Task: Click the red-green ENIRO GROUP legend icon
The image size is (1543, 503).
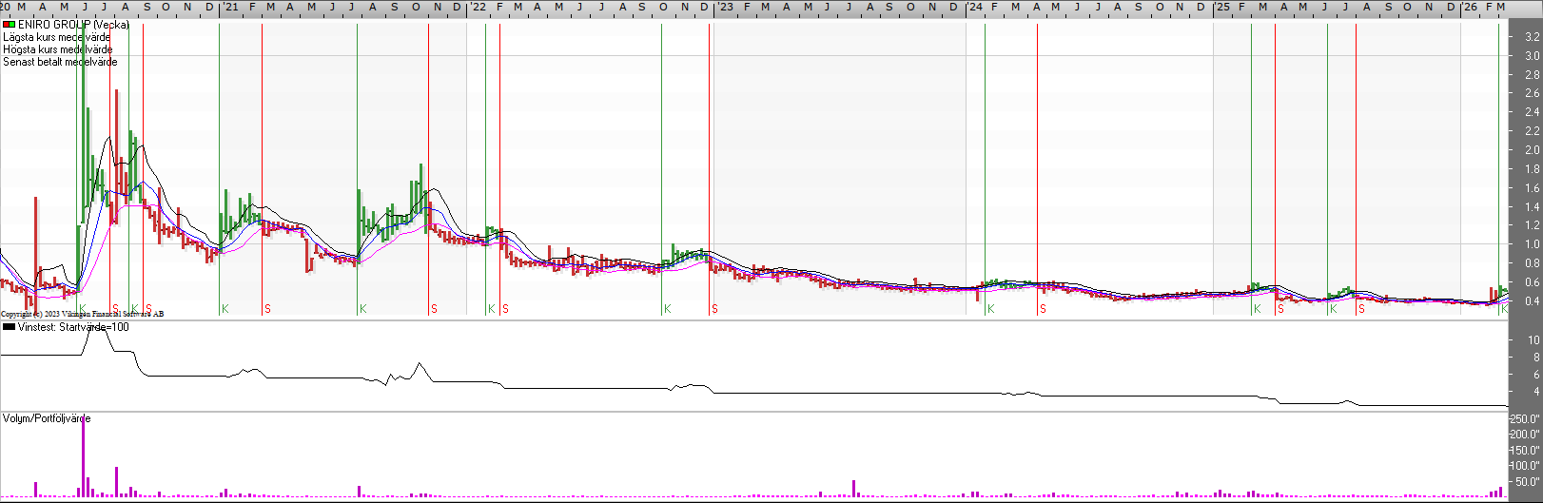Action: click(9, 25)
